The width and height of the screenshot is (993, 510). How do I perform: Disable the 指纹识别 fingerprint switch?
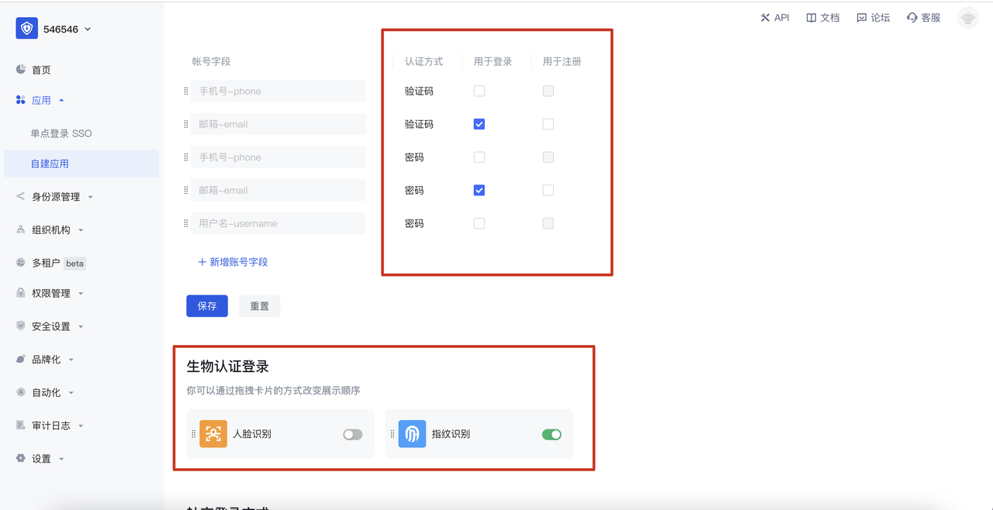551,434
